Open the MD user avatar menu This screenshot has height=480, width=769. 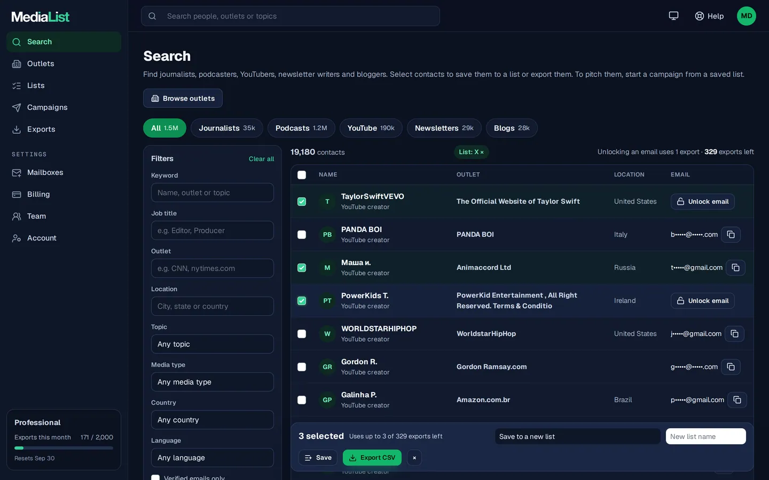pyautogui.click(x=746, y=16)
